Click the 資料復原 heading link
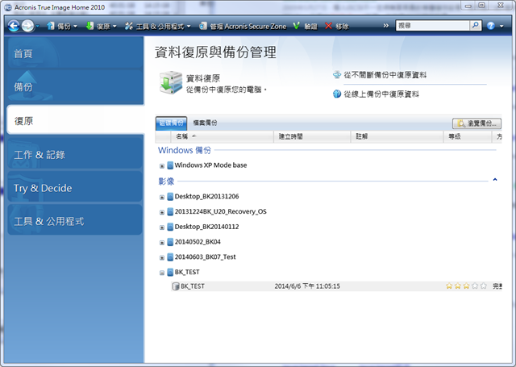 pyautogui.click(x=203, y=78)
